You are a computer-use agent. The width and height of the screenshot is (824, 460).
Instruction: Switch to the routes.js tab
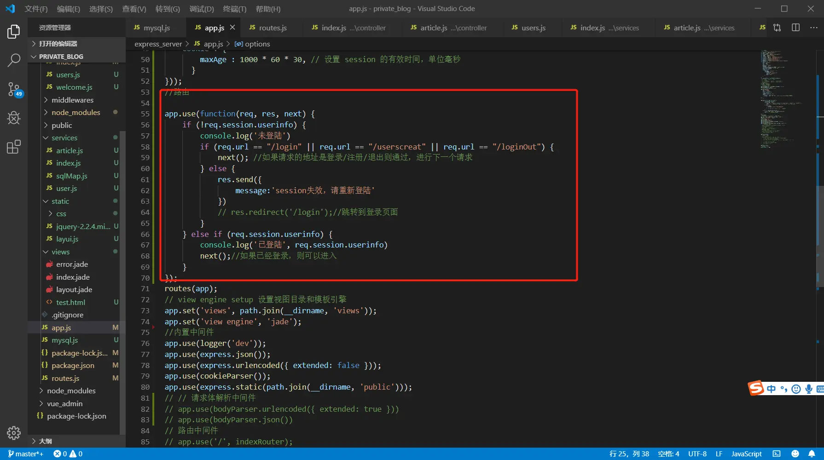click(273, 28)
